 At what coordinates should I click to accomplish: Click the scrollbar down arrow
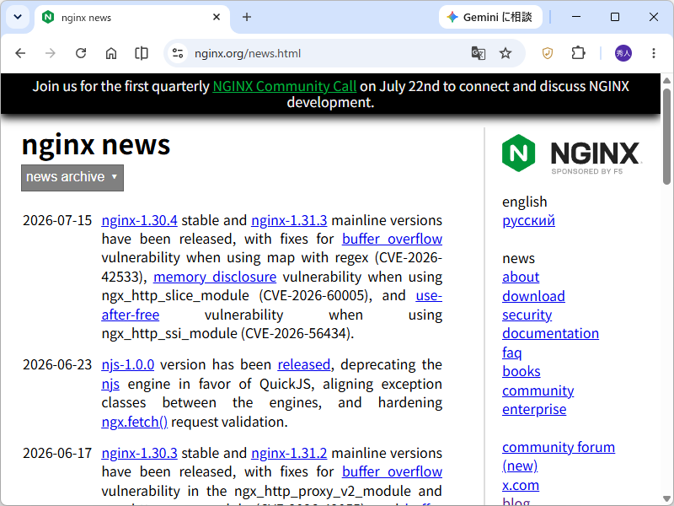pyautogui.click(x=666, y=499)
